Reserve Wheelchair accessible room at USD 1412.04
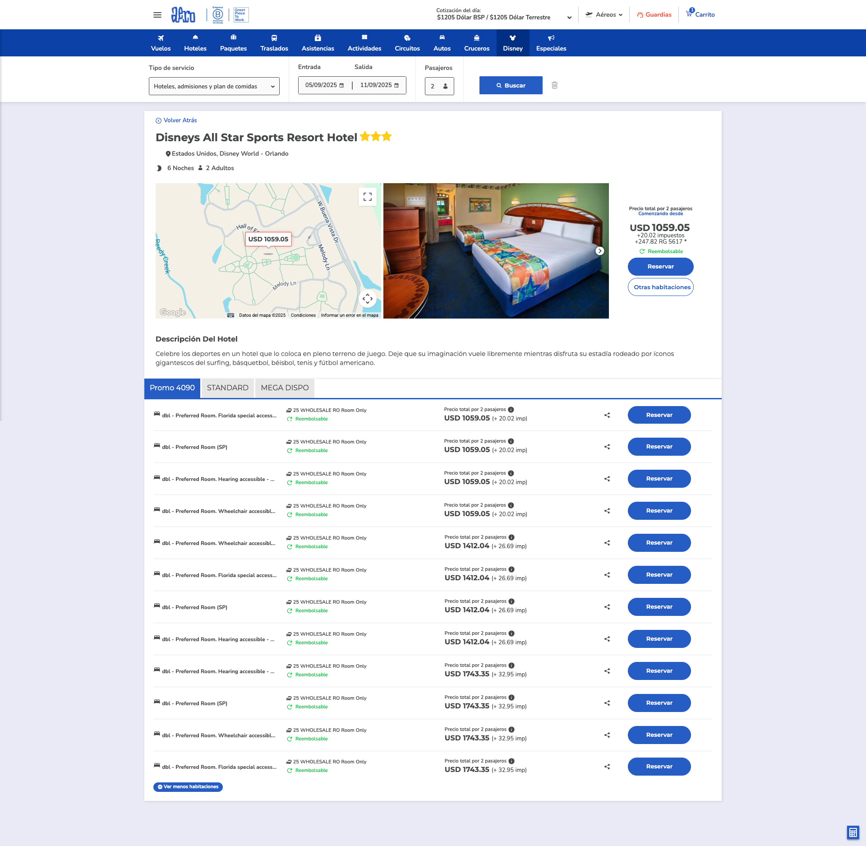Image resolution: width=866 pixels, height=846 pixels. (659, 543)
